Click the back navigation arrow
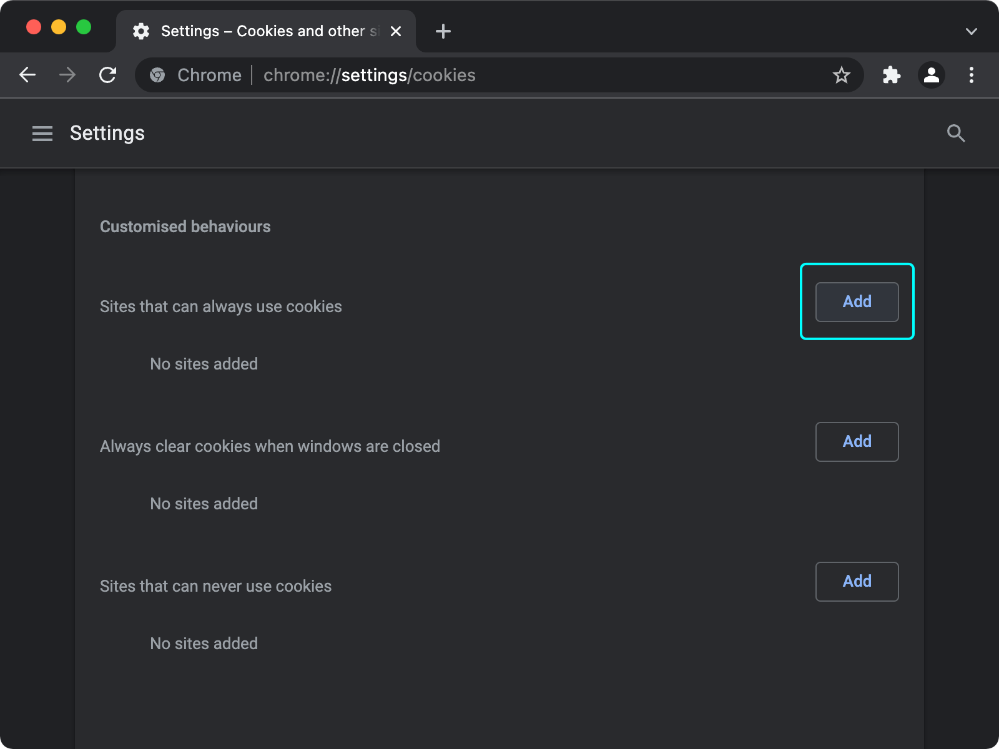The image size is (999, 749). pos(27,75)
